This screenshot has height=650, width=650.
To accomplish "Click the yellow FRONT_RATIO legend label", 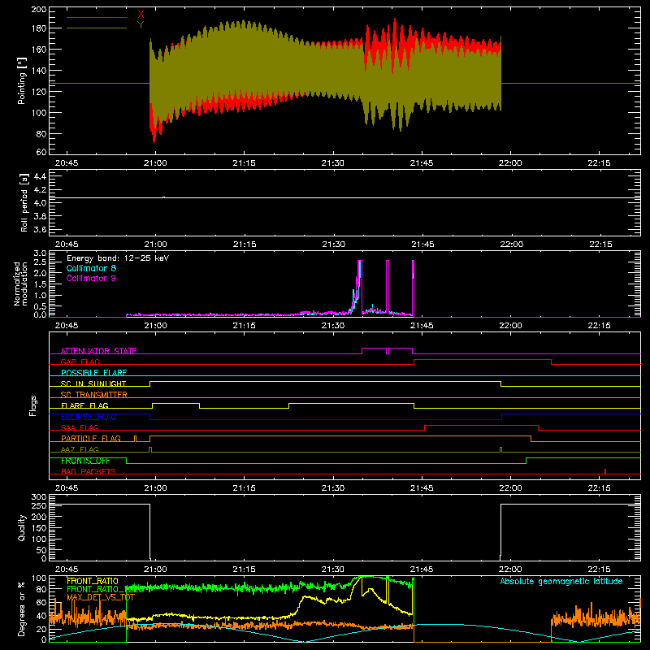I will pyautogui.click(x=93, y=581).
